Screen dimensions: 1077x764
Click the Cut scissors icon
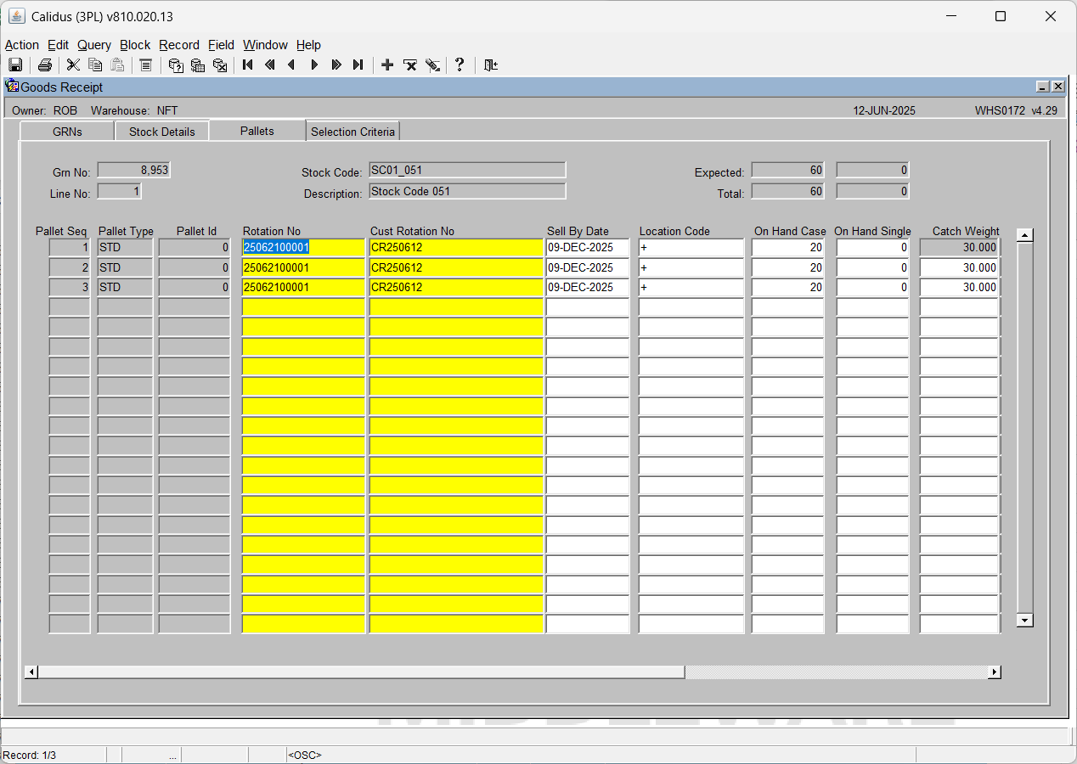point(73,65)
